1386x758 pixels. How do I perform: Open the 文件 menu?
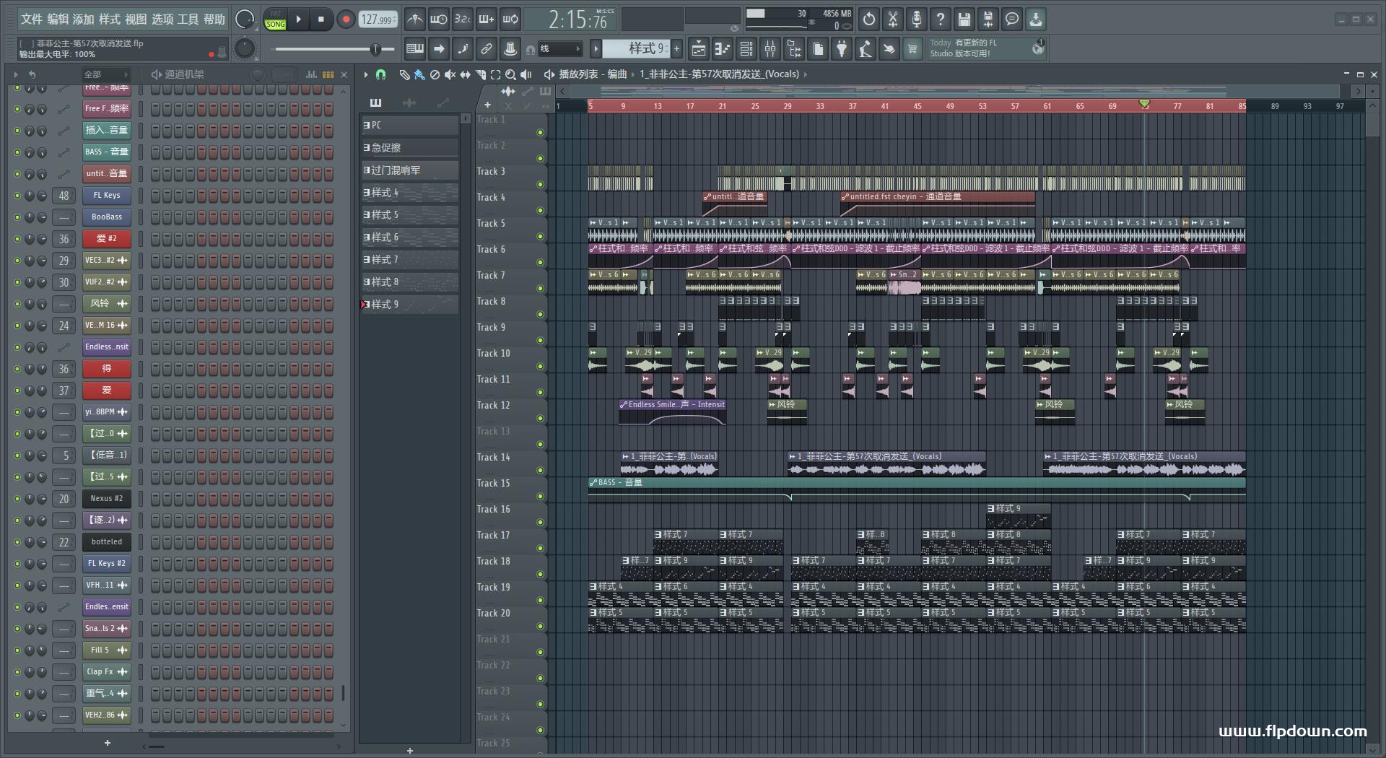tap(32, 19)
